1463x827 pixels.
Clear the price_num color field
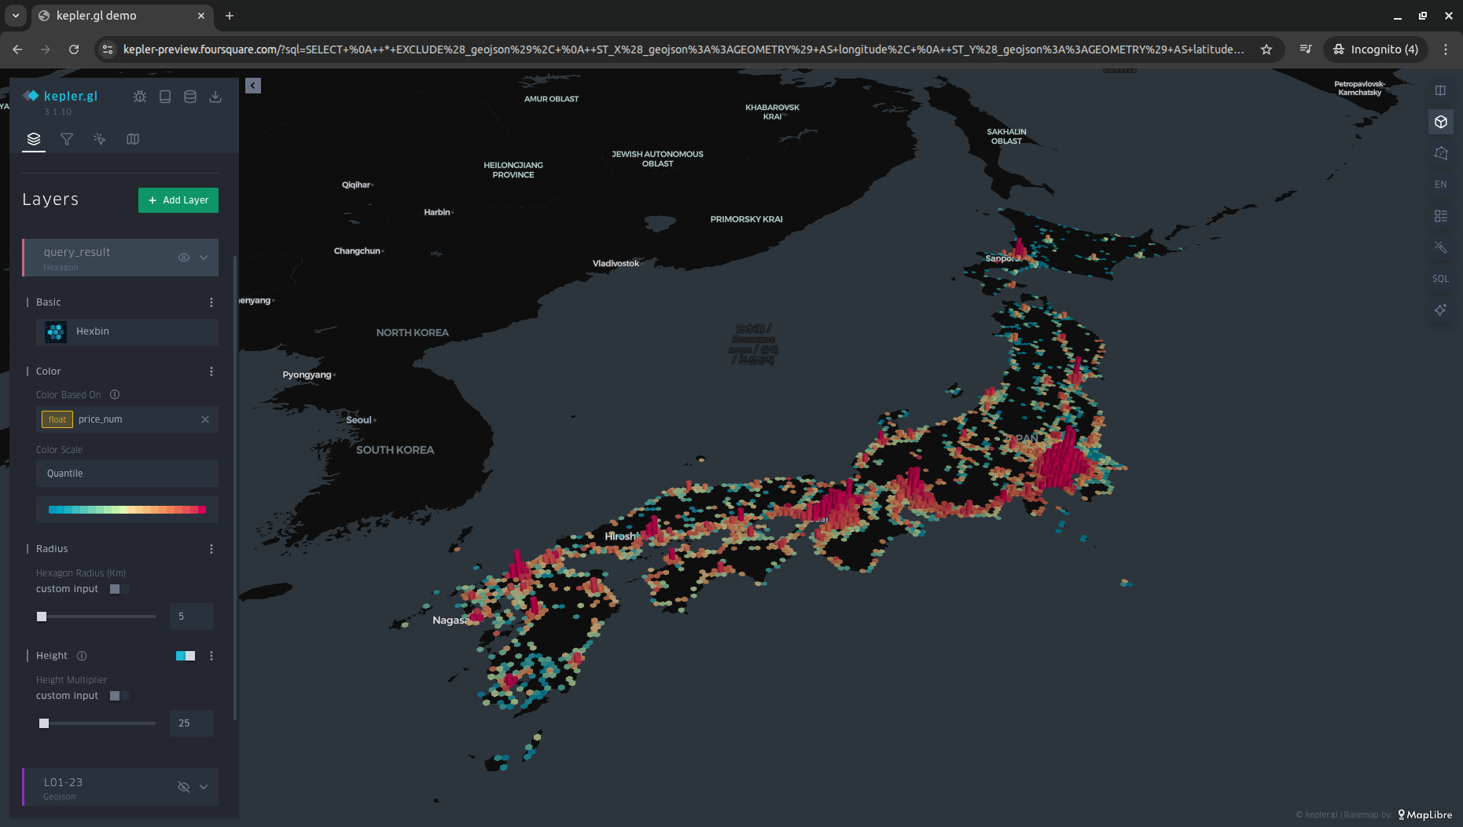(205, 419)
